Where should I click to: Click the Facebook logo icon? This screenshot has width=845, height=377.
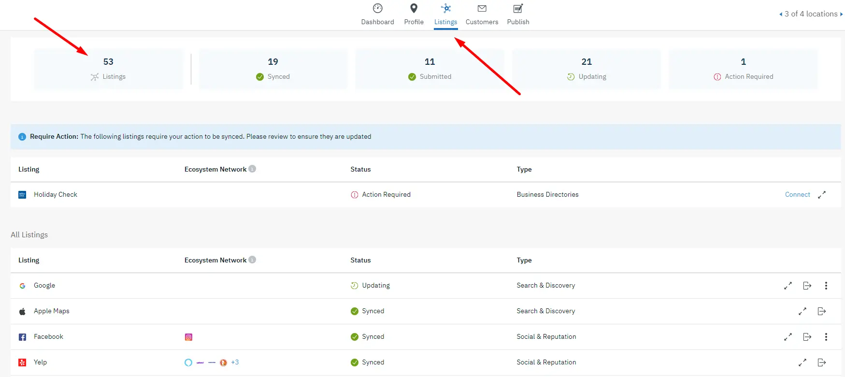point(22,337)
